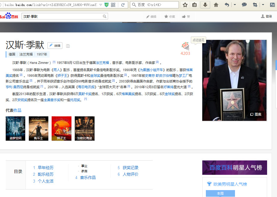Viewport: 277px width, 197px height.
Task: Click the crop screenshot icon
Action: (255, 5)
